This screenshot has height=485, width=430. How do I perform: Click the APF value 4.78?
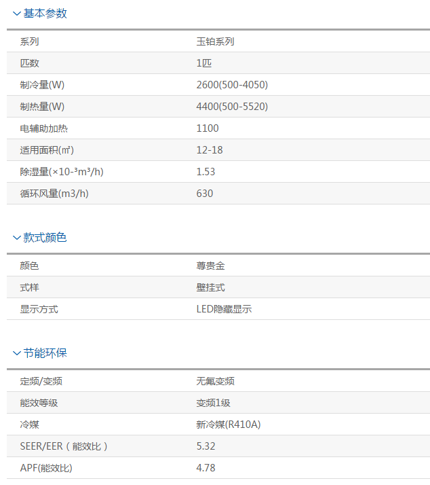coord(206,468)
